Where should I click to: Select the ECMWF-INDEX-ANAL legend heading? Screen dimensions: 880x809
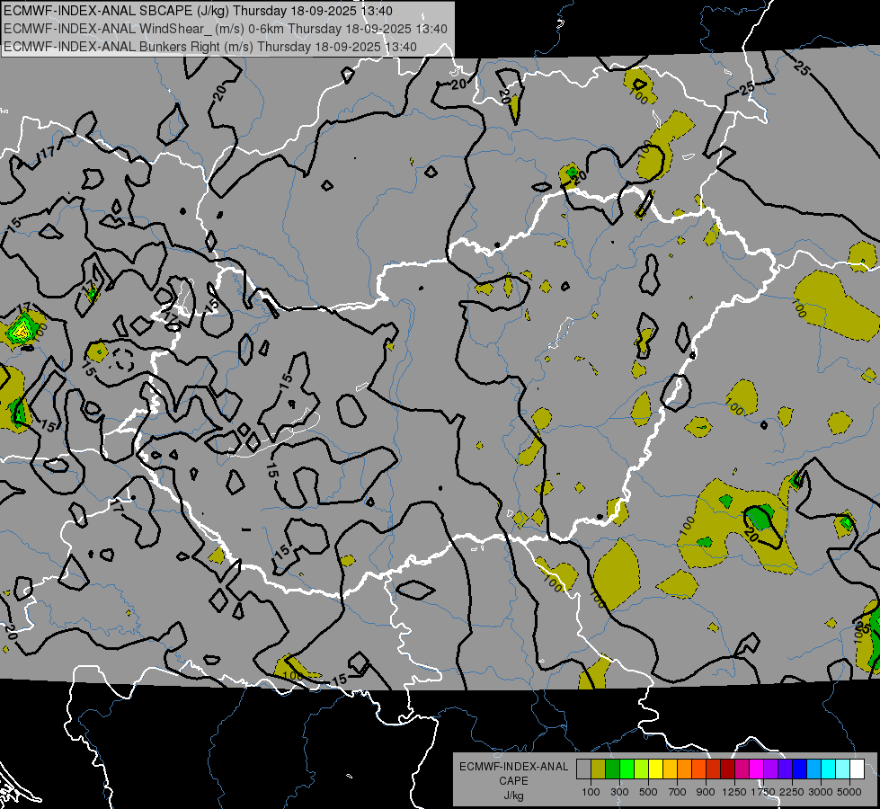pyautogui.click(x=513, y=767)
